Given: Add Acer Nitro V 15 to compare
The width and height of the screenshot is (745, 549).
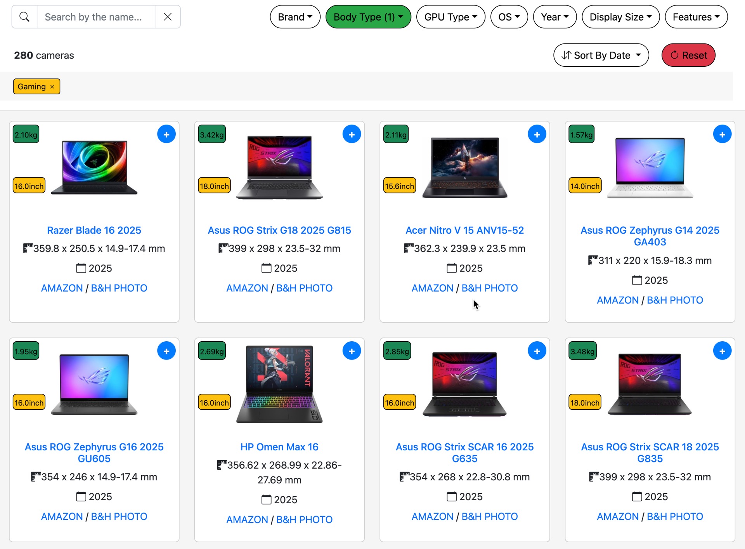Looking at the screenshot, I should click(537, 134).
